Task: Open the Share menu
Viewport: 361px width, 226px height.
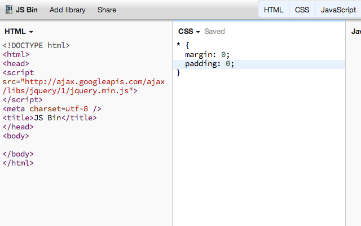Action: (107, 10)
